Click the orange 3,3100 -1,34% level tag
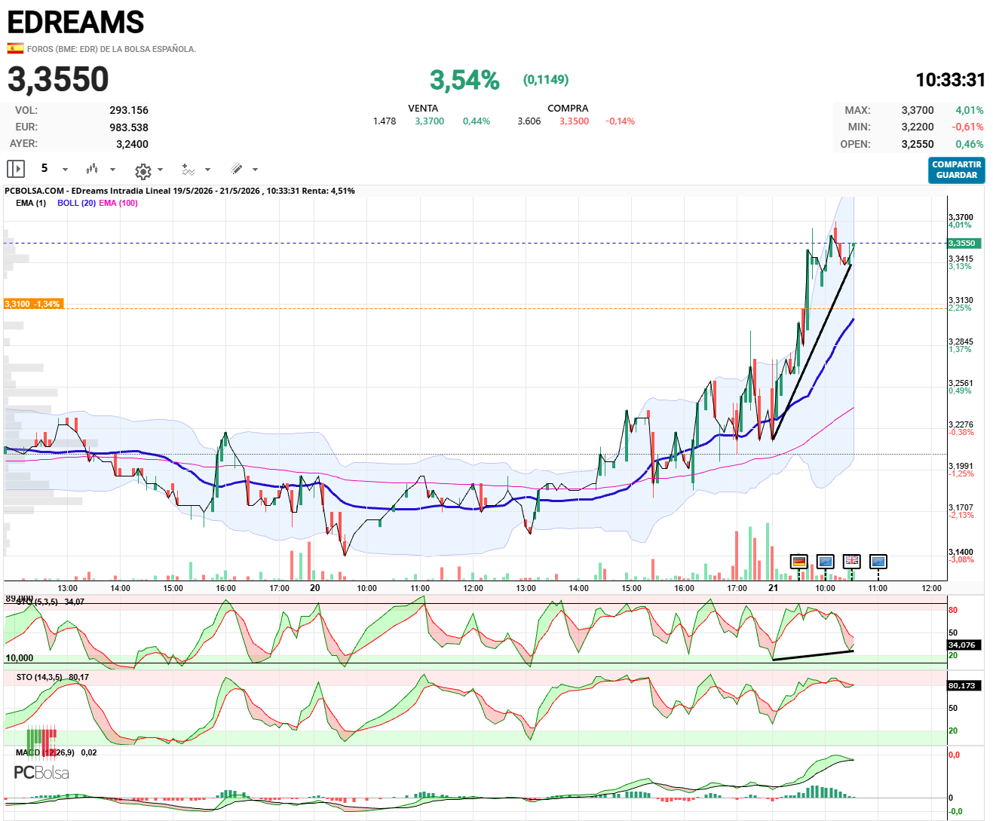The image size is (993, 821). point(33,304)
